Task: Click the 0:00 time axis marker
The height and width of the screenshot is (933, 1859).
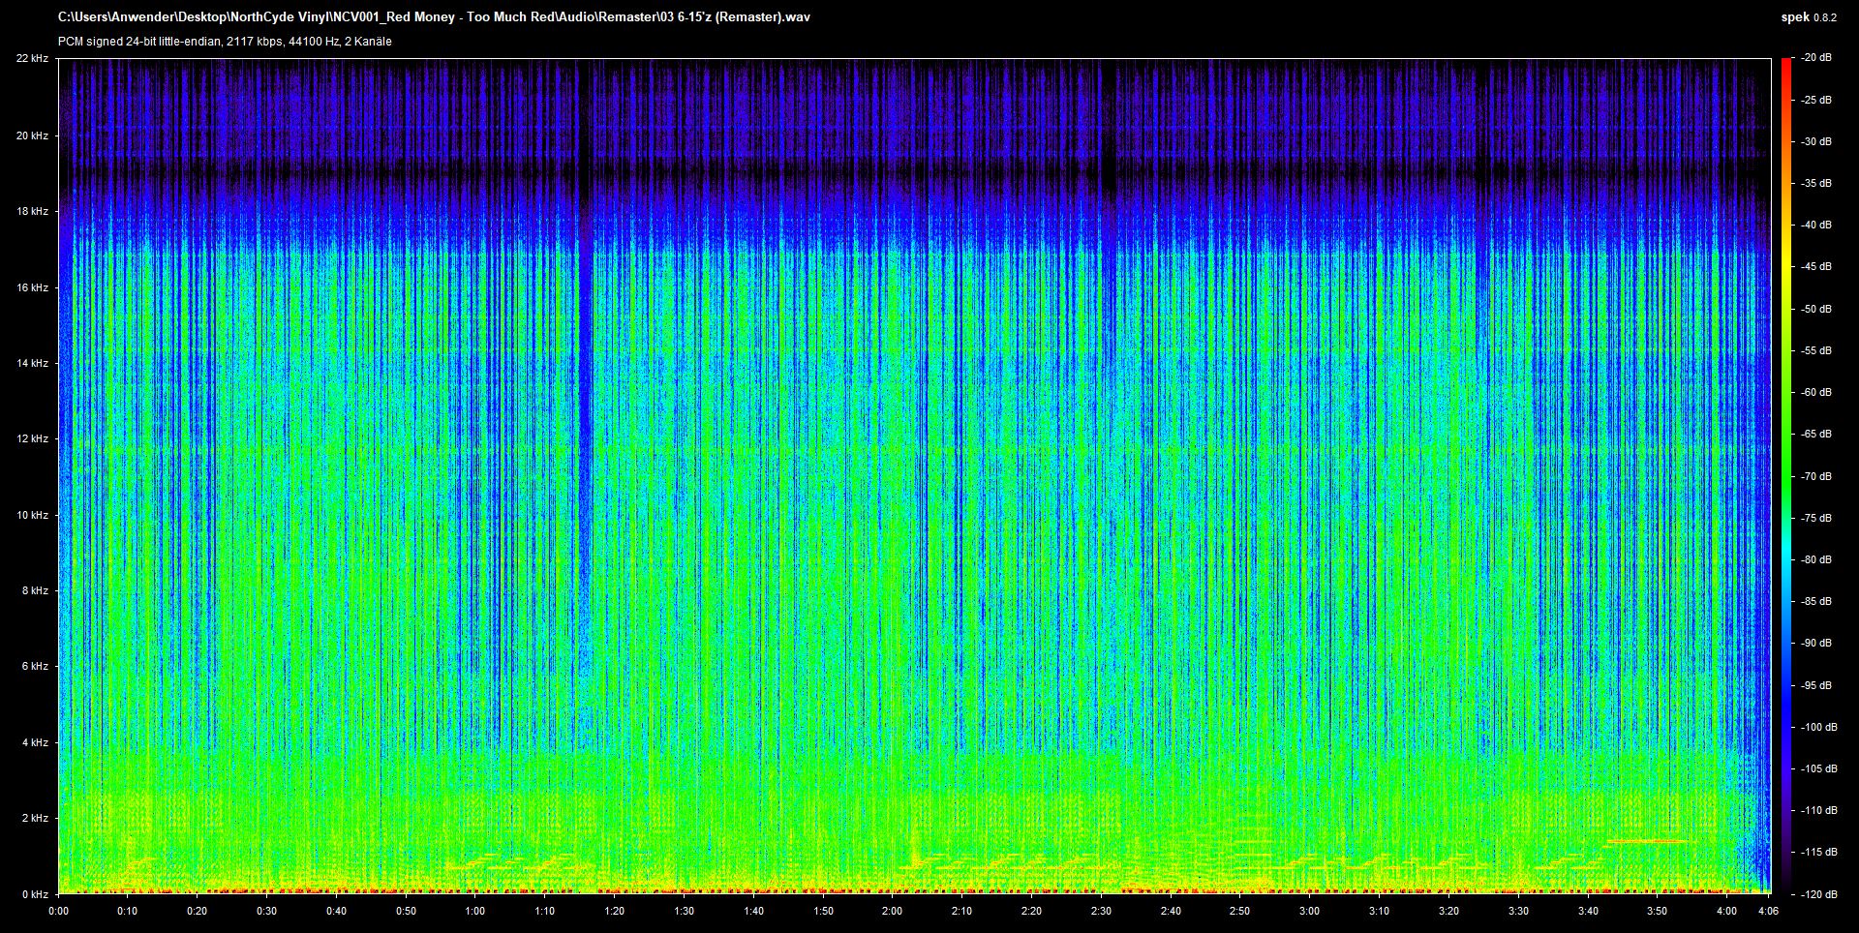Action: (58, 911)
